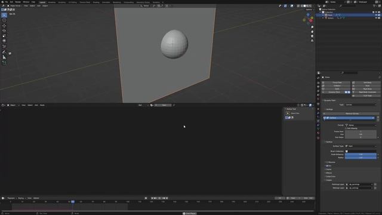Screen dimensions: 382x215
Task: Open the Paintmap Layer dropdown
Action: 359,185
